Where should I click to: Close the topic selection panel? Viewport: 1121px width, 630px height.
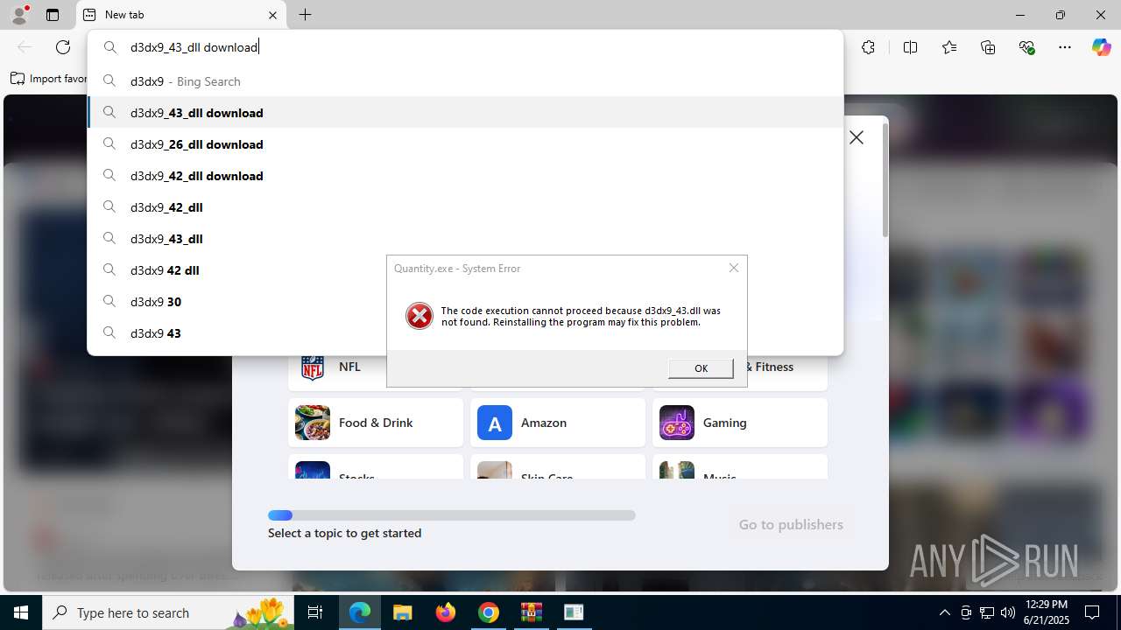coord(857,137)
